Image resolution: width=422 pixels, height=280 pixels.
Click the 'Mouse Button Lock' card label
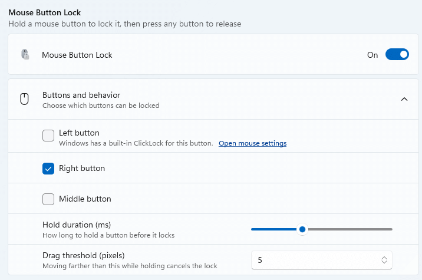pos(77,55)
